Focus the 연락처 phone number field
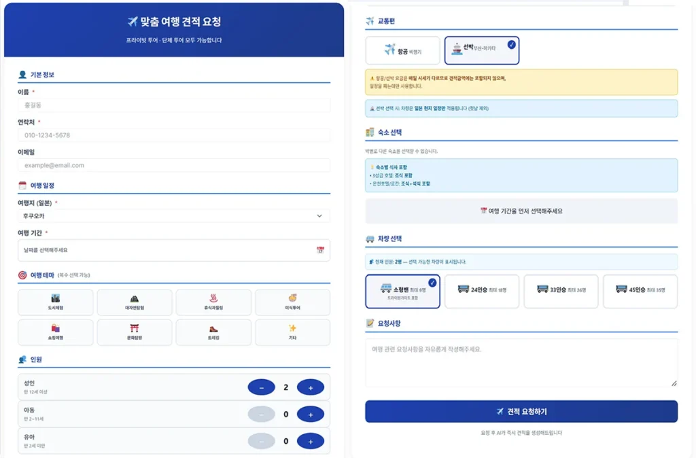The width and height of the screenshot is (696, 458). click(174, 135)
